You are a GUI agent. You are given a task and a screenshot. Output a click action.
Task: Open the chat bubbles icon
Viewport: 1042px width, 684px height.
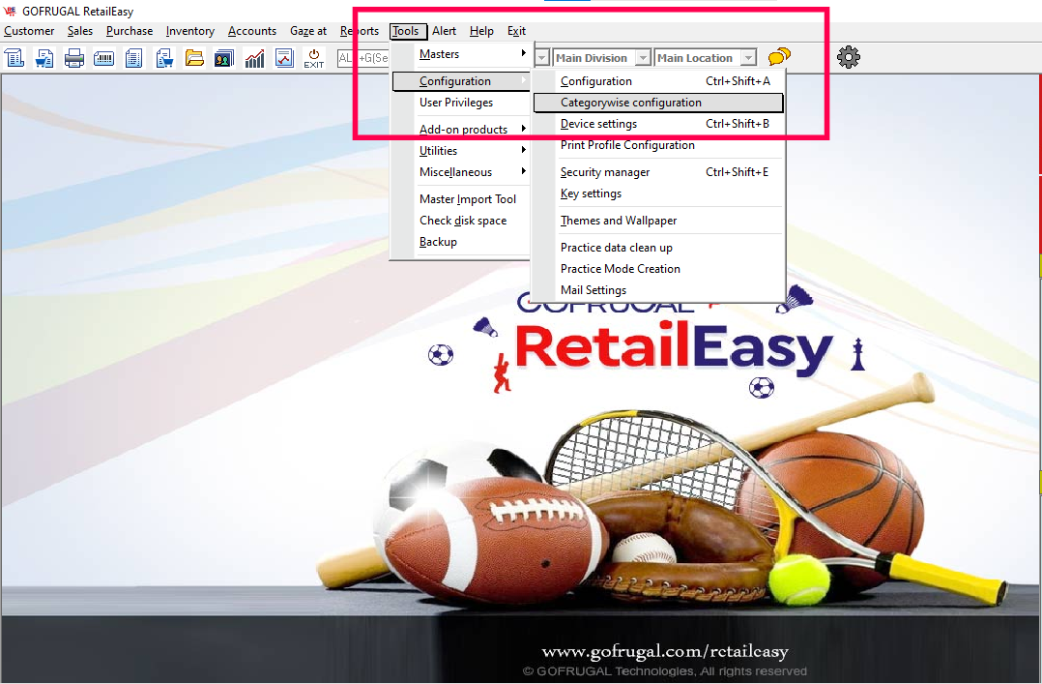pyautogui.click(x=779, y=57)
